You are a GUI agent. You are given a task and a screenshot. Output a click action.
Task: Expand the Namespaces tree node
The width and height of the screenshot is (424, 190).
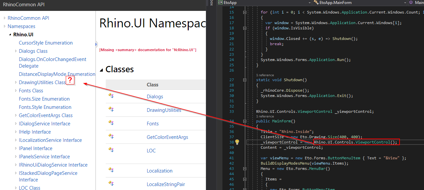coord(4,26)
